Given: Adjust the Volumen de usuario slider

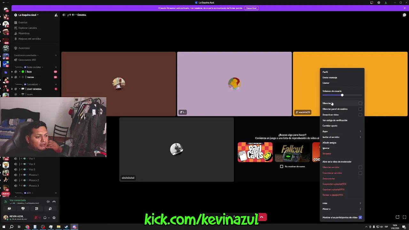Looking at the screenshot, I should [x=342, y=95].
